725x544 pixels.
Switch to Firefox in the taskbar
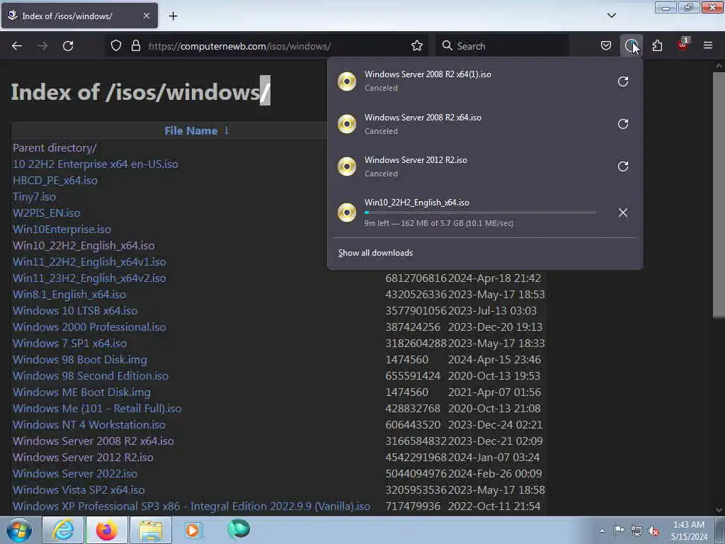107,530
